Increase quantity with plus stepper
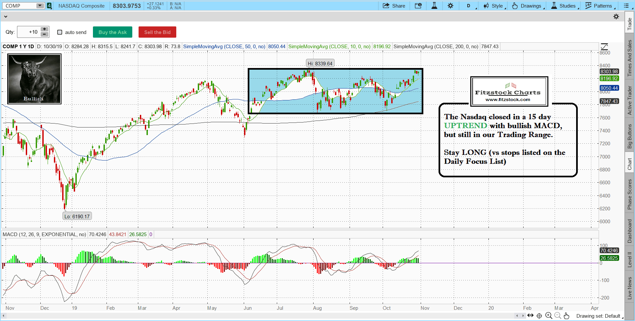This screenshot has width=635, height=321. pyautogui.click(x=44, y=29)
